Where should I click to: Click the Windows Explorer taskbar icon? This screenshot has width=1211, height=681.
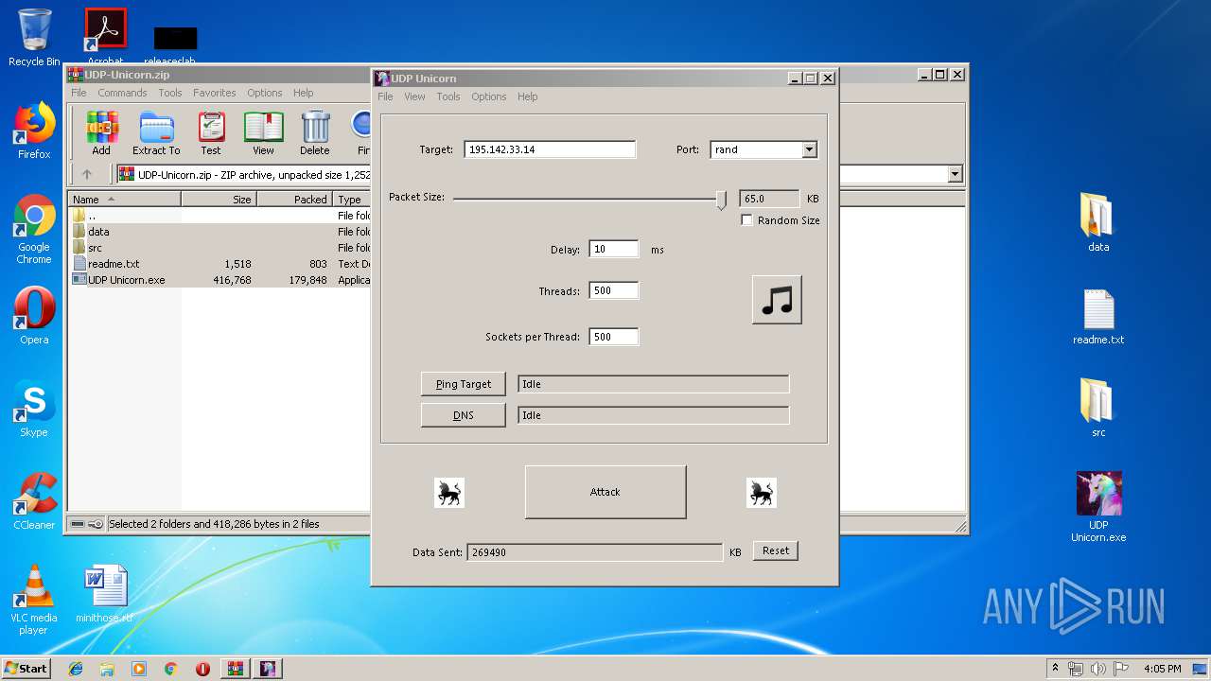(107, 669)
